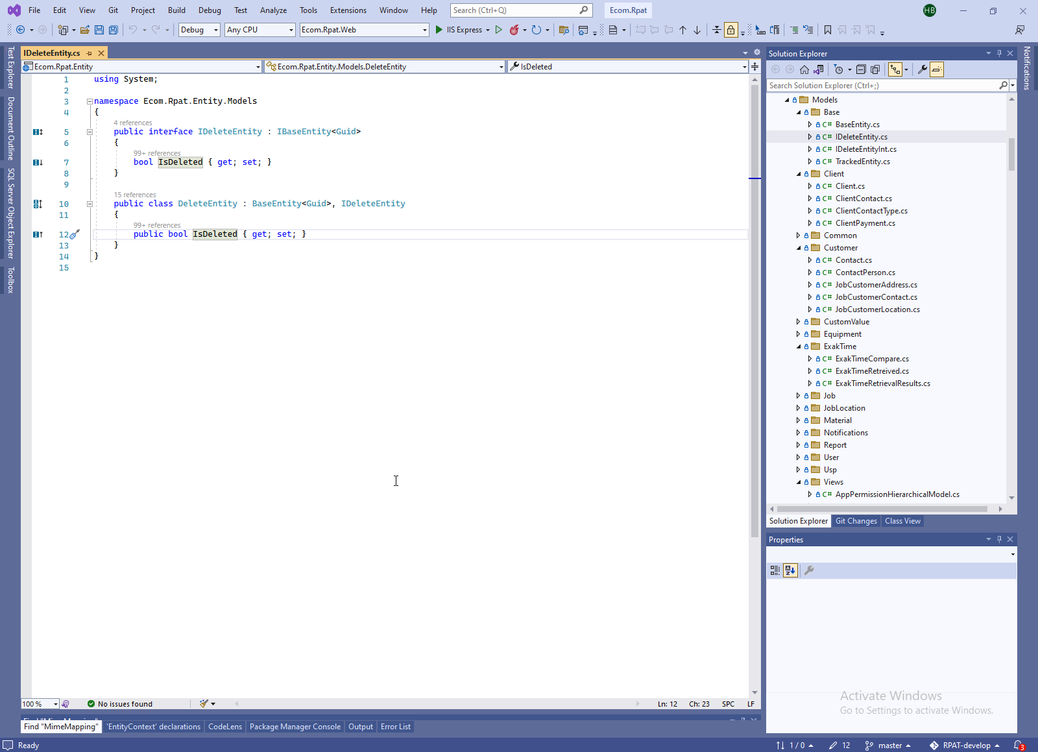Open the Any CPU platform dropdown

(x=260, y=30)
